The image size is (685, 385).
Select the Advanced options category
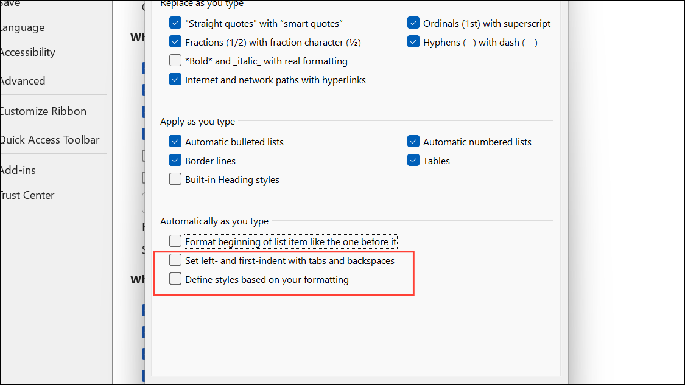tap(23, 81)
